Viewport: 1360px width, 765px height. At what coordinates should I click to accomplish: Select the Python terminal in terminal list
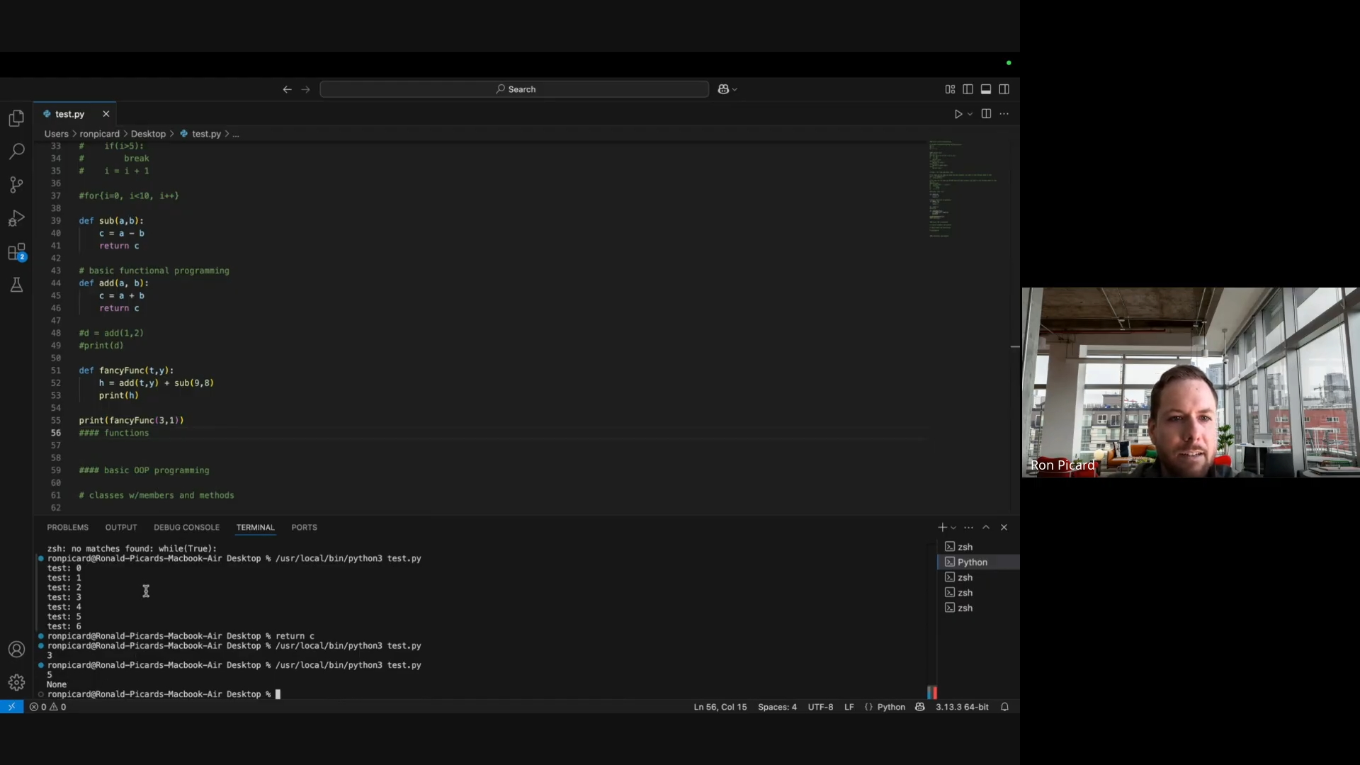pos(972,562)
